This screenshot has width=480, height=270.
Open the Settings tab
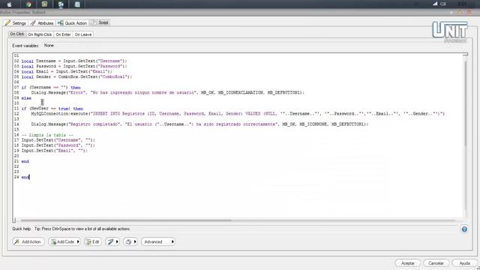[16, 23]
